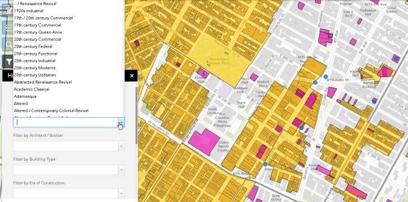Click the MTA-Astor Pl blue station marker

tap(325, 76)
